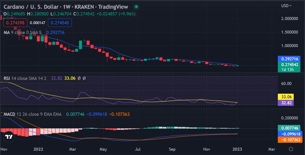
Task: Open chart settings gear icon
Action: point(291,149)
